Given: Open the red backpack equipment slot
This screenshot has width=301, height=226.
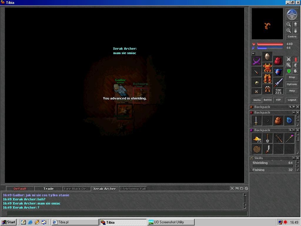Looking at the screenshot, I should tap(278, 61).
